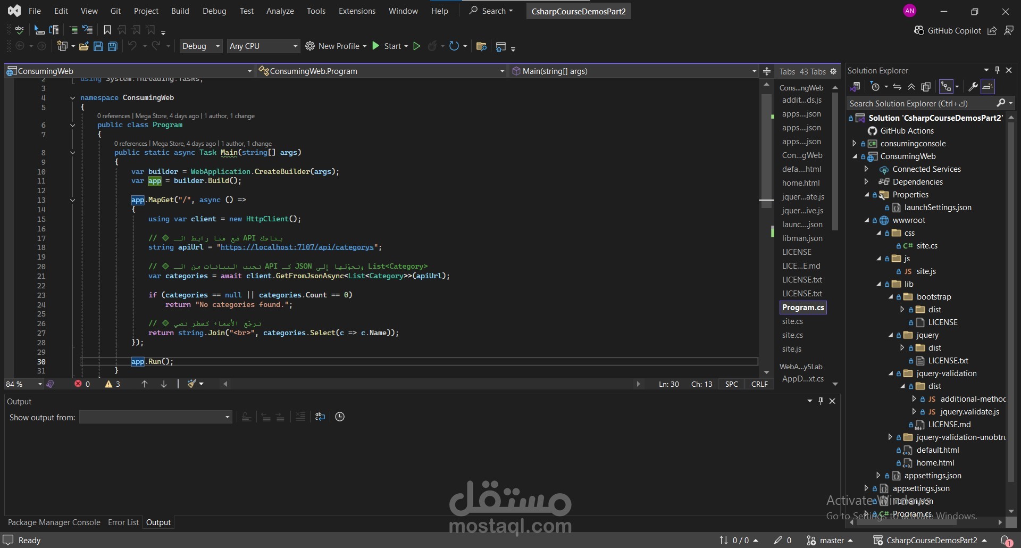The image size is (1021, 548).
Task: Click the code editor horizontal scrollbar
Action: [x=431, y=384]
